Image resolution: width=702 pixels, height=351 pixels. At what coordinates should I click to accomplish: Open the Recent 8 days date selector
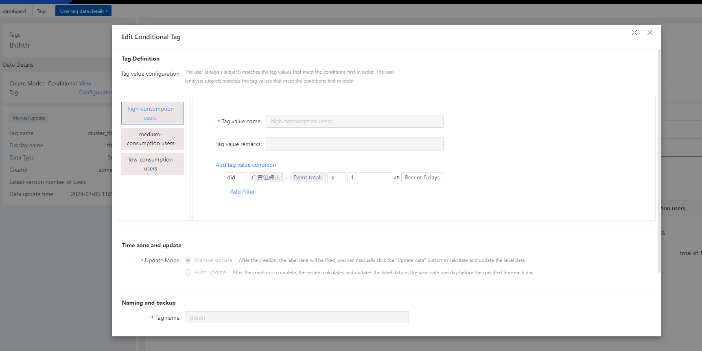tap(422, 177)
